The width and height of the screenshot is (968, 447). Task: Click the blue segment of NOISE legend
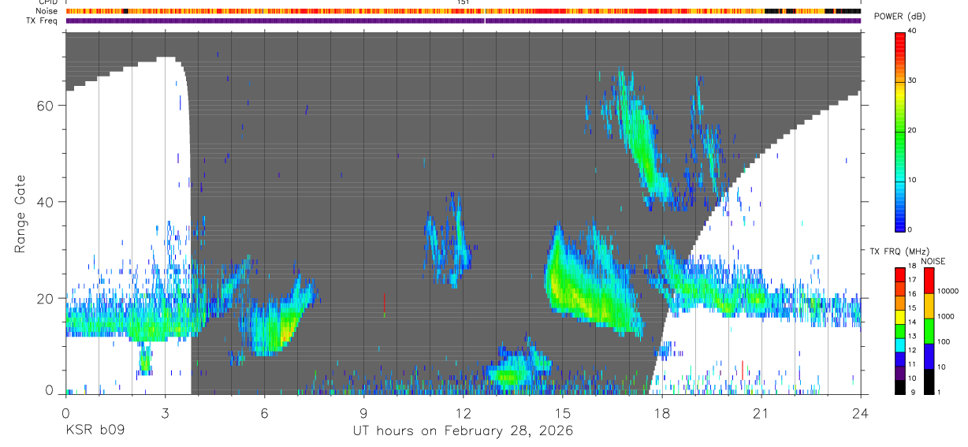click(929, 356)
